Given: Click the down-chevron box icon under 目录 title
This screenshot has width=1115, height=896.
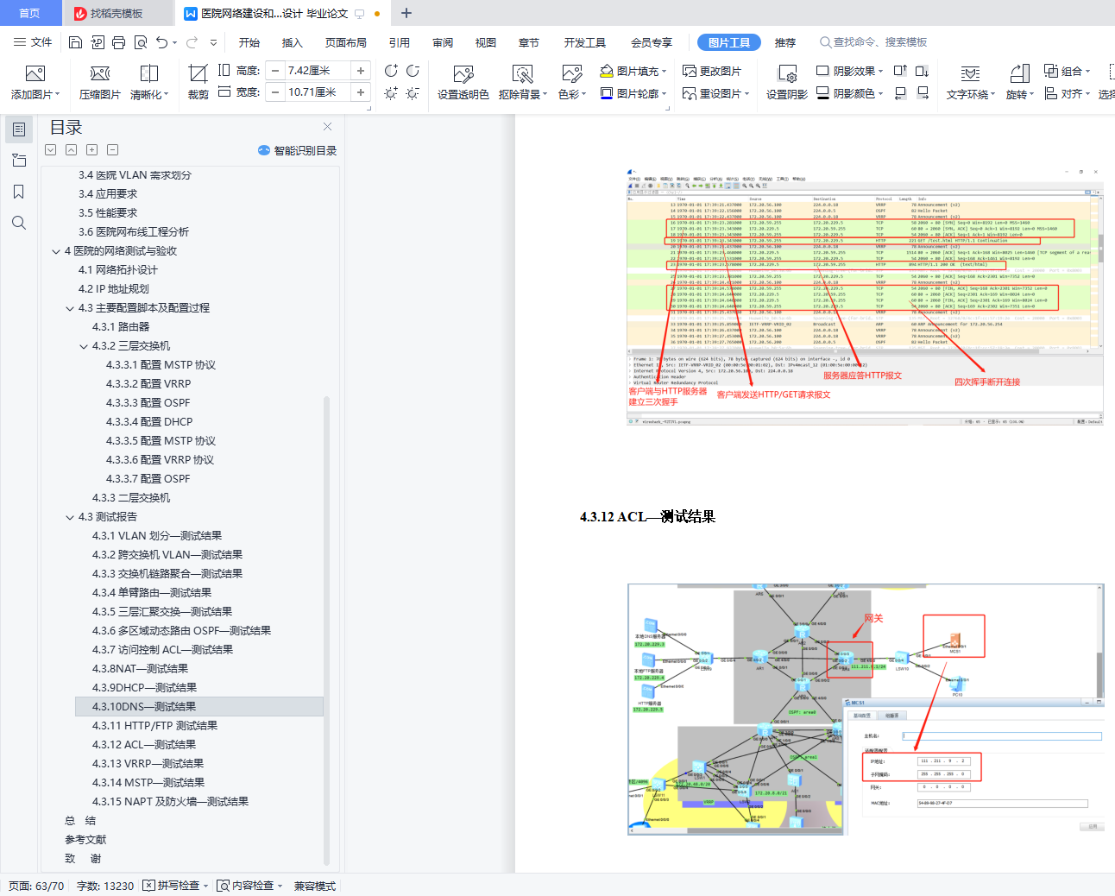Looking at the screenshot, I should coord(51,150).
